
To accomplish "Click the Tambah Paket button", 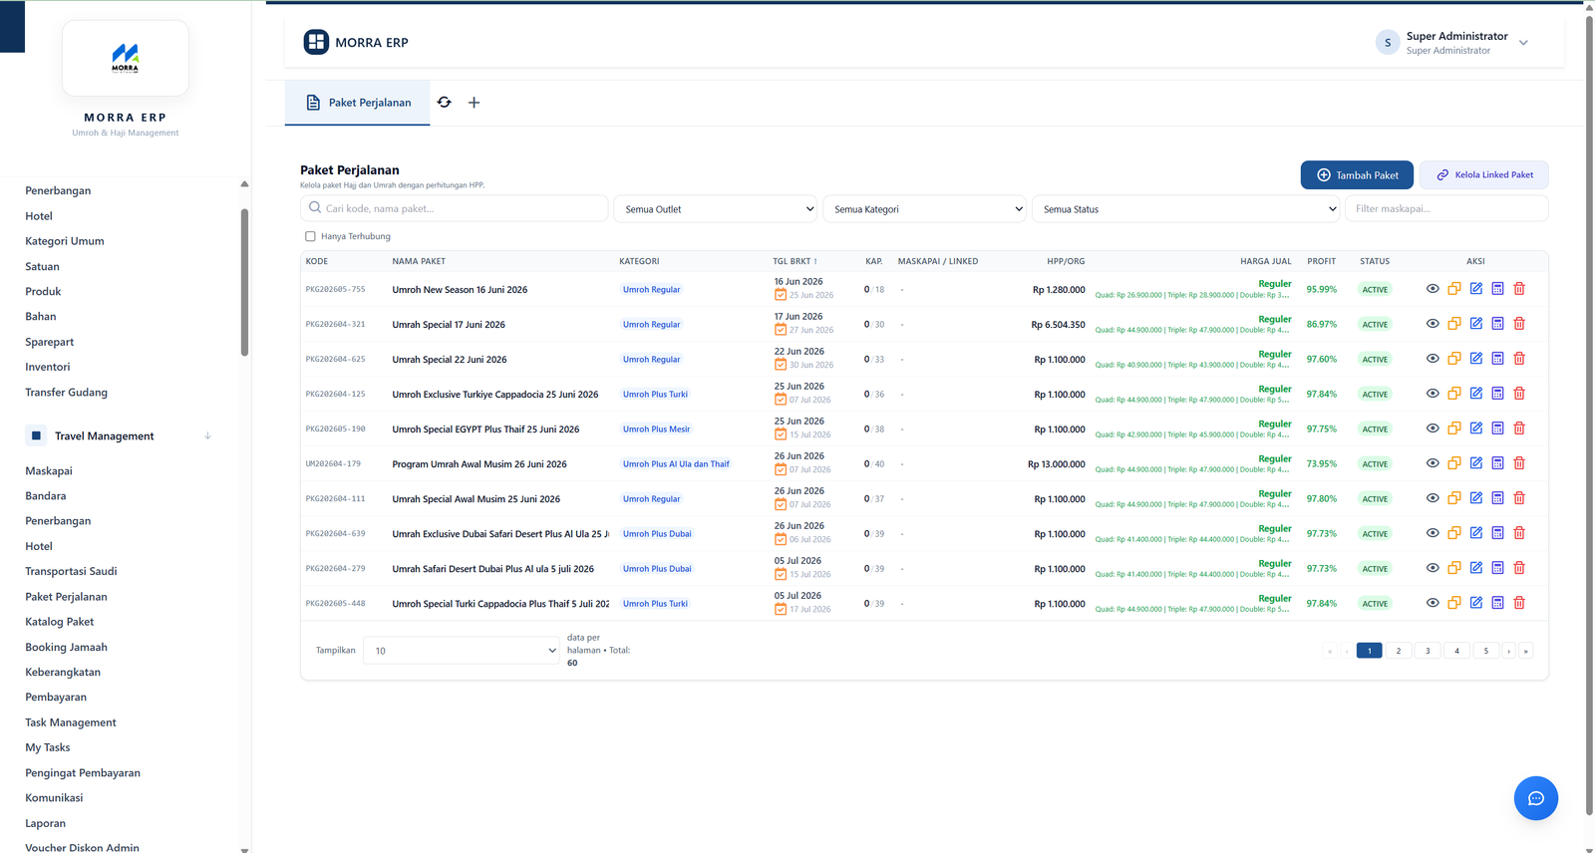I will click(1357, 174).
